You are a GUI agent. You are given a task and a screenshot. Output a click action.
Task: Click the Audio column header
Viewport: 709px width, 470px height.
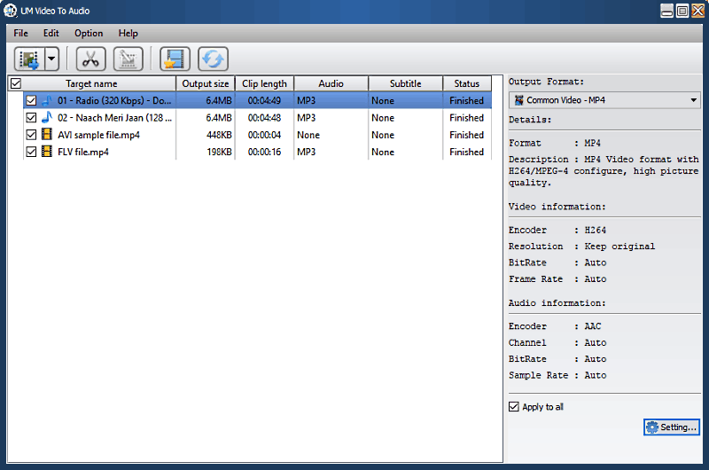331,83
